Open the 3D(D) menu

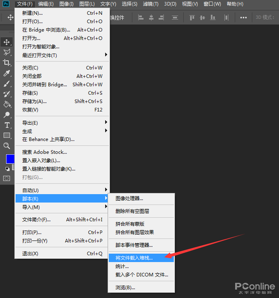(x=170, y=4)
